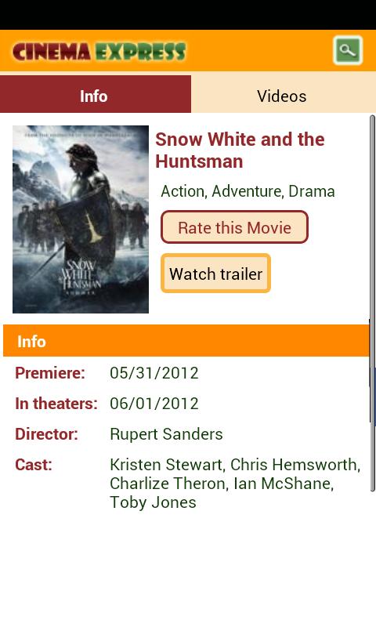Select the Action, Adventure, Drama genre text
This screenshot has width=376, height=627.
(248, 191)
